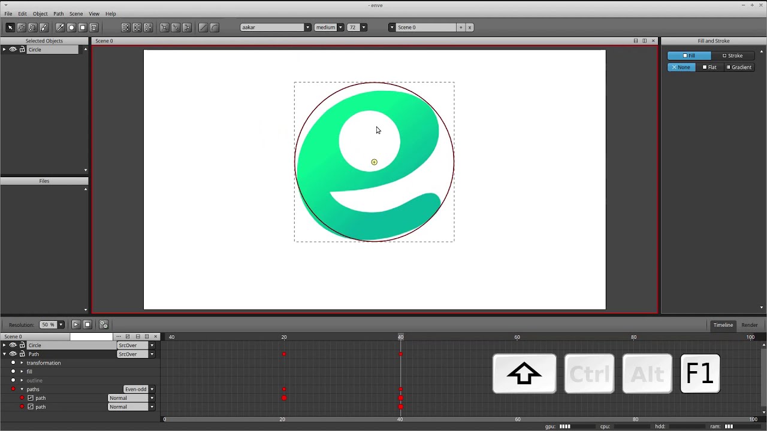Toggle red recording dot for paths
767x431 pixels.
pos(13,389)
